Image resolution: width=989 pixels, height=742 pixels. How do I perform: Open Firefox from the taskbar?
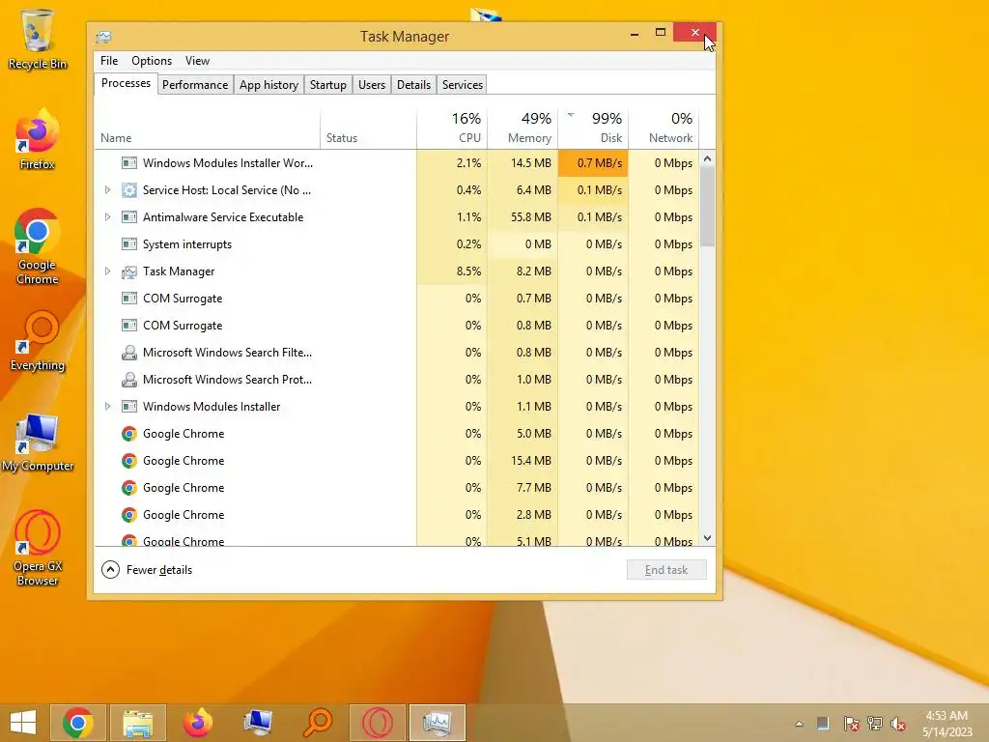(x=197, y=723)
